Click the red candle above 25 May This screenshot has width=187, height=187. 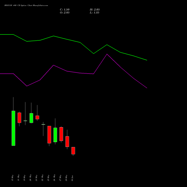pos(49,135)
